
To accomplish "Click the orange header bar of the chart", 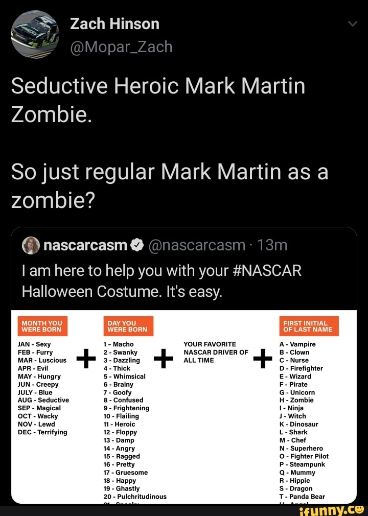I will point(42,326).
